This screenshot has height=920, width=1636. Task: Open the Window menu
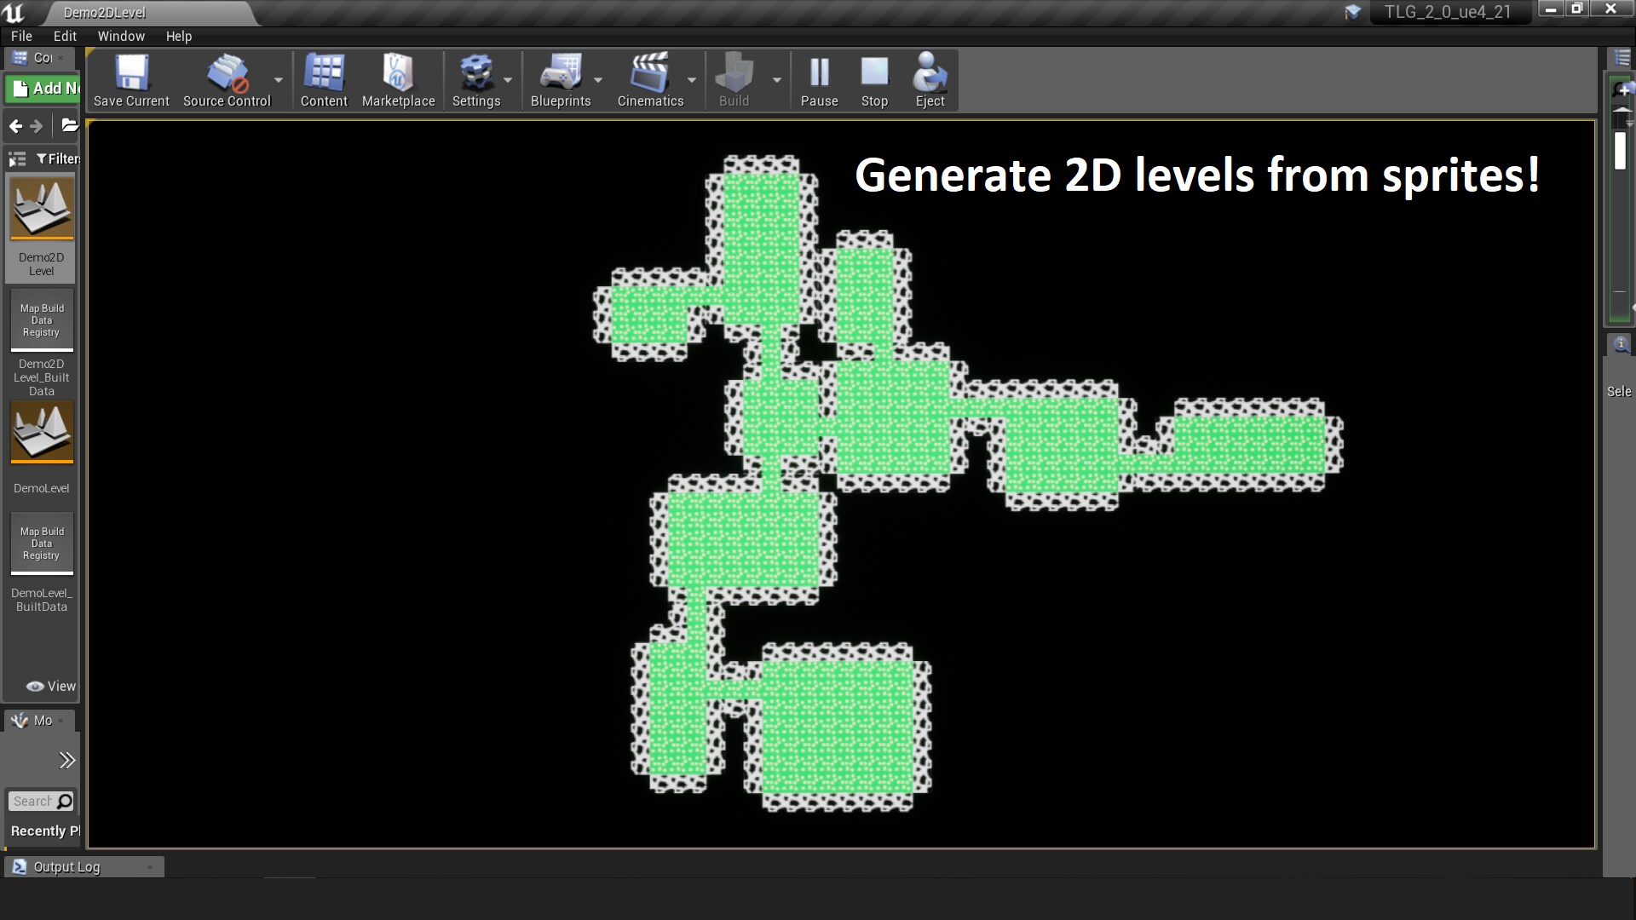click(x=120, y=36)
